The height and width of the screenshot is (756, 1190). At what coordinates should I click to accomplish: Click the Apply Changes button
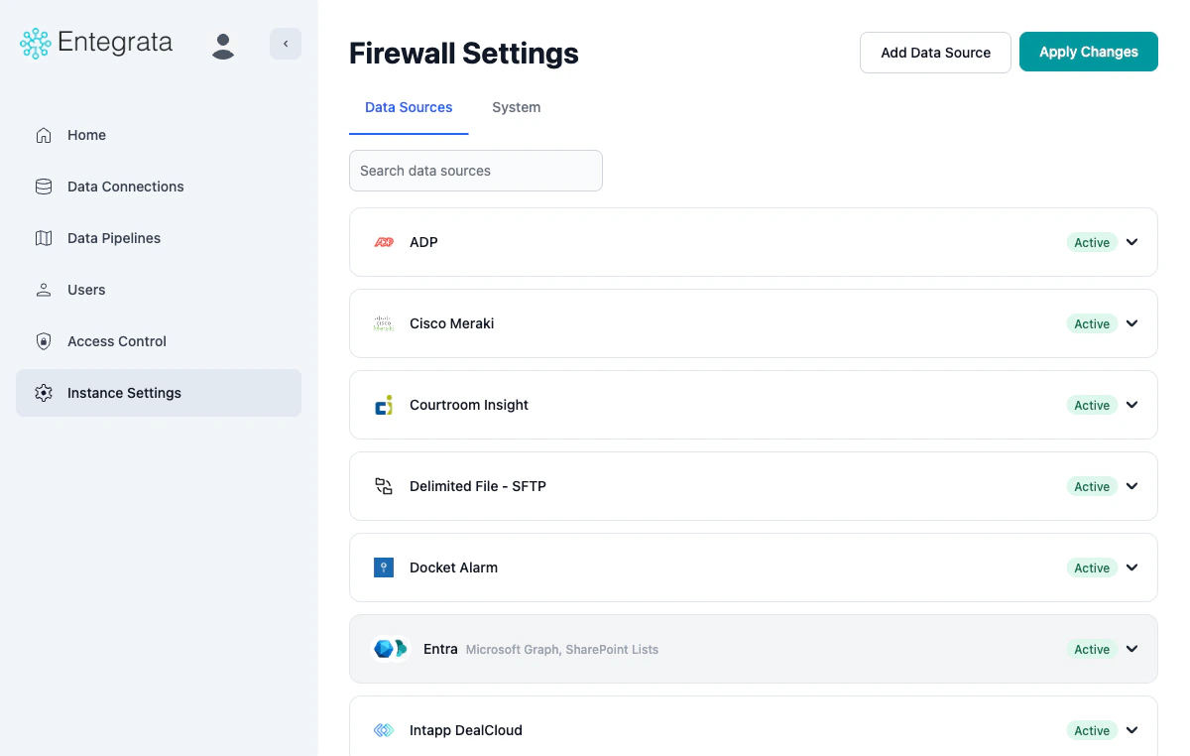click(1088, 52)
